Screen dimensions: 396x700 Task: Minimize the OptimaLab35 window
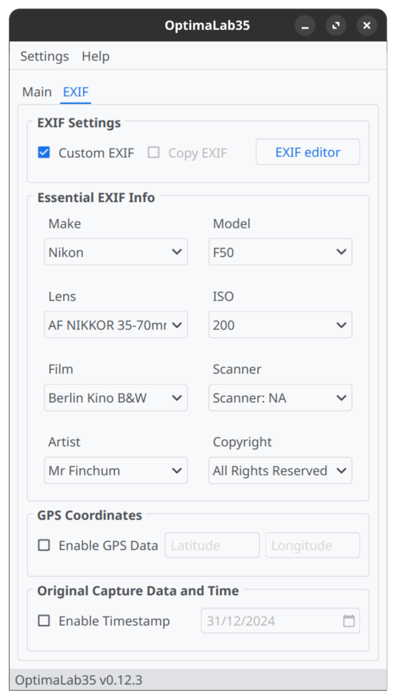(305, 26)
